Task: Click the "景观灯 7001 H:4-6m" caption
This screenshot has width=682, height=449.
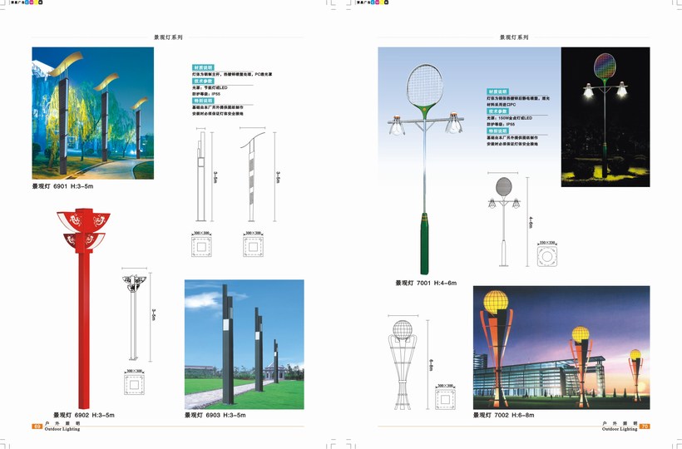Action: (x=426, y=283)
